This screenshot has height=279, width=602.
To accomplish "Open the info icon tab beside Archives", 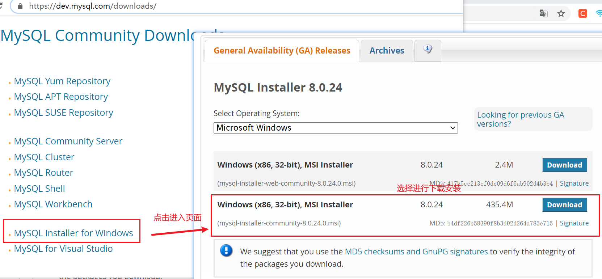I will tap(428, 50).
